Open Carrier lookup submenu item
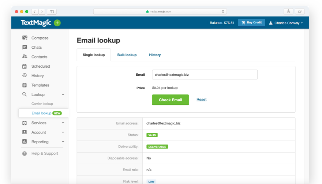This screenshot has width=322, height=184. tap(42, 104)
